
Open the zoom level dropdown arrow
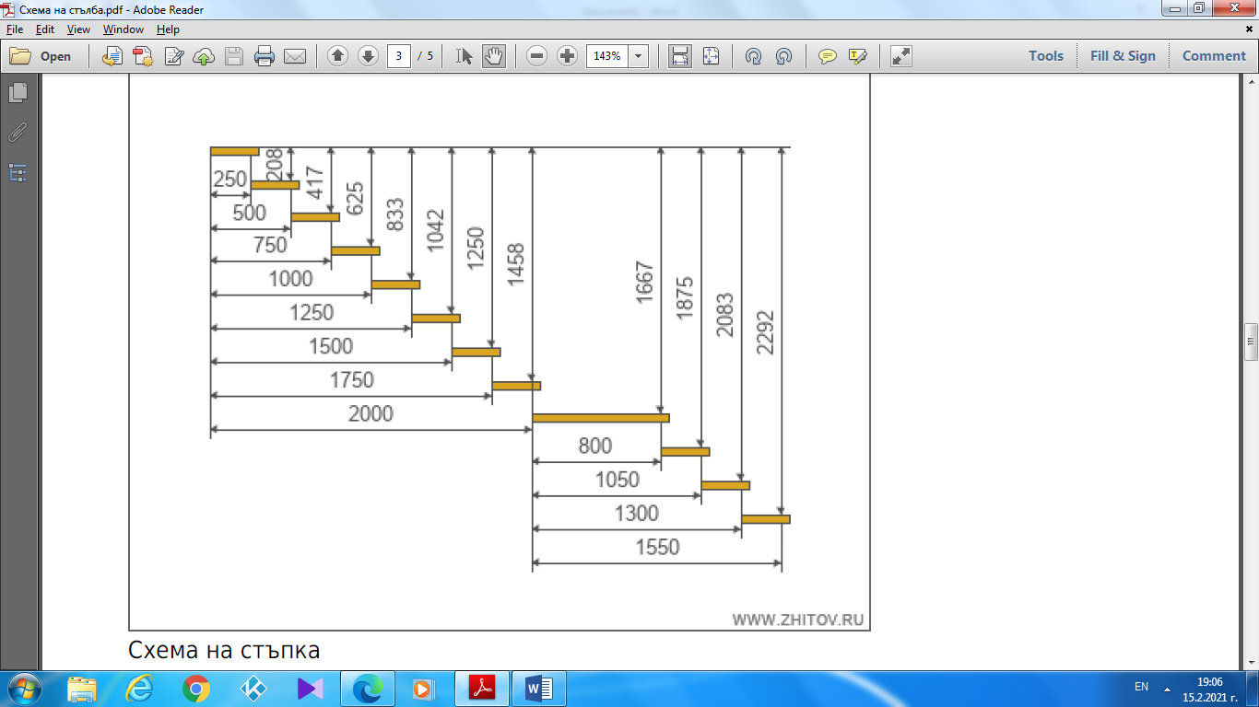coord(638,56)
